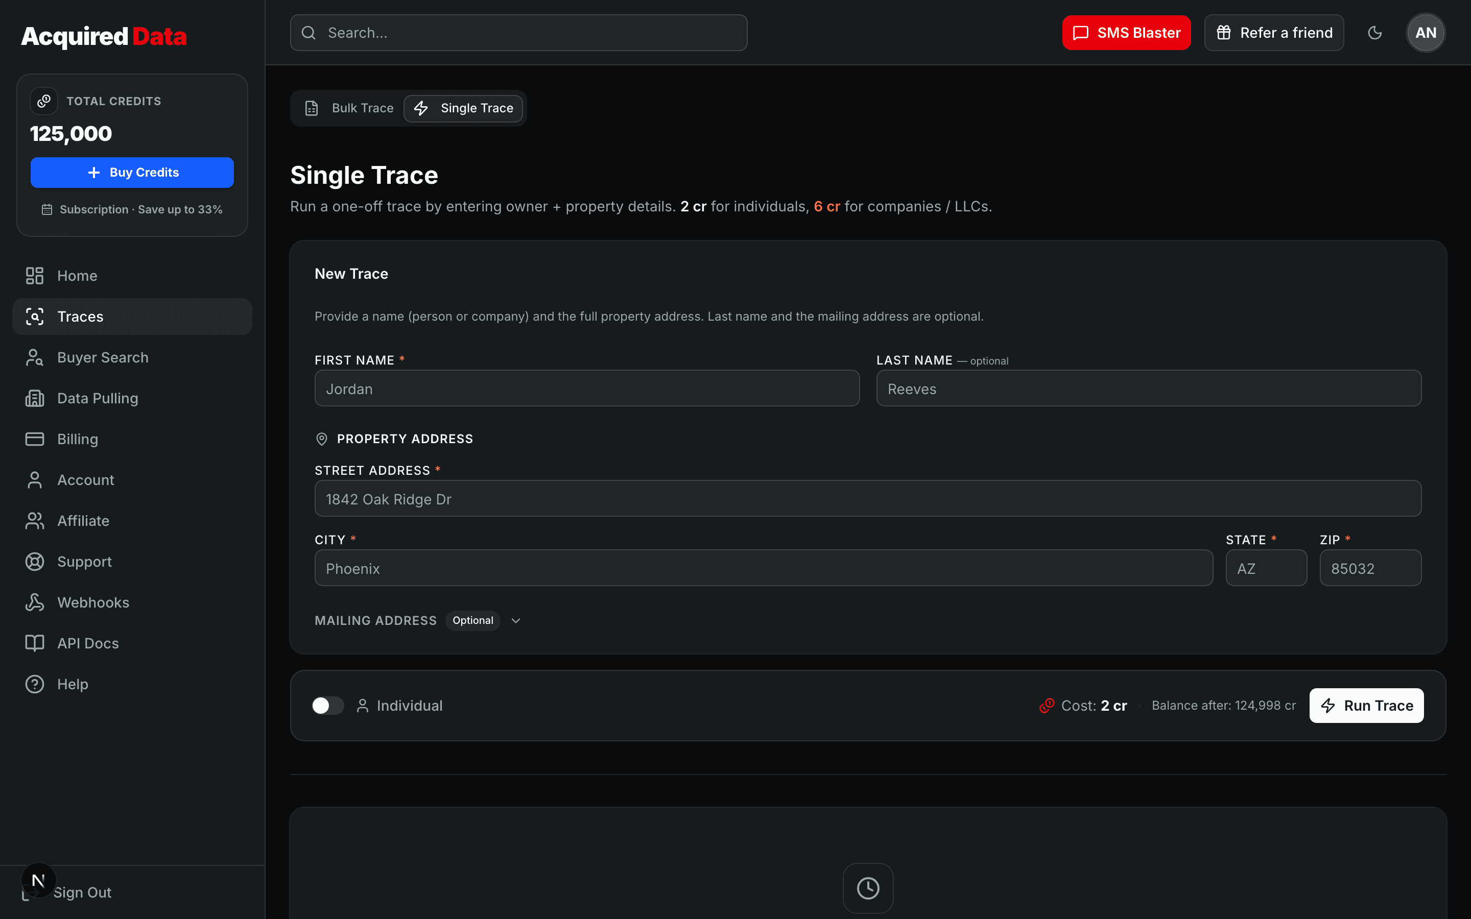The image size is (1471, 919).
Task: Click the 'New Trace' heading
Action: coord(351,274)
